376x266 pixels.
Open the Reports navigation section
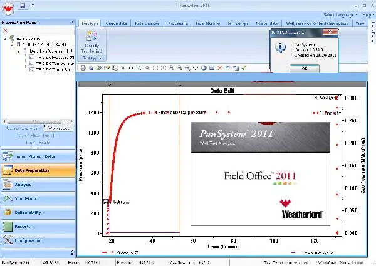38,227
